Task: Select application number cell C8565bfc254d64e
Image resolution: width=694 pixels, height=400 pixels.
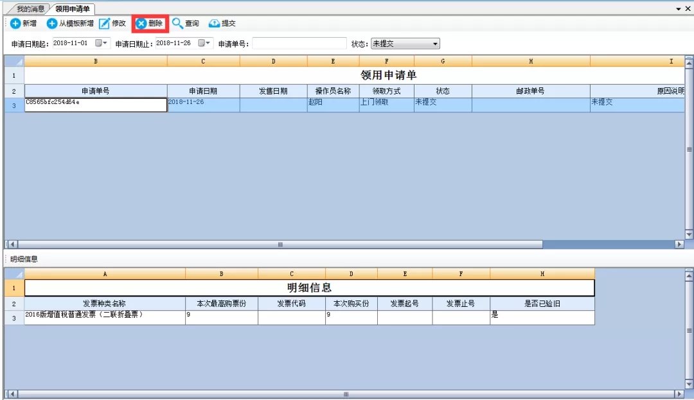Action: click(x=96, y=105)
